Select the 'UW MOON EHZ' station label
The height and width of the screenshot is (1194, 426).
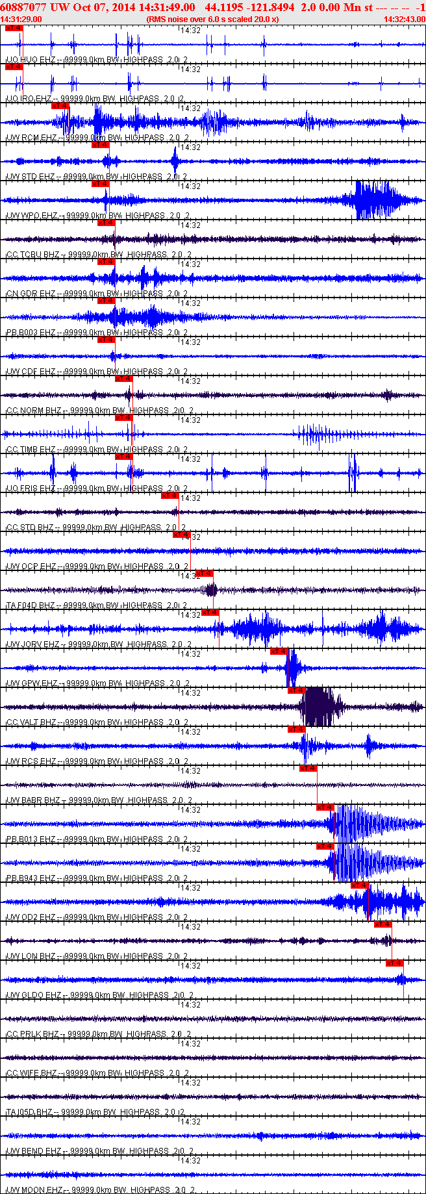click(x=34, y=1190)
